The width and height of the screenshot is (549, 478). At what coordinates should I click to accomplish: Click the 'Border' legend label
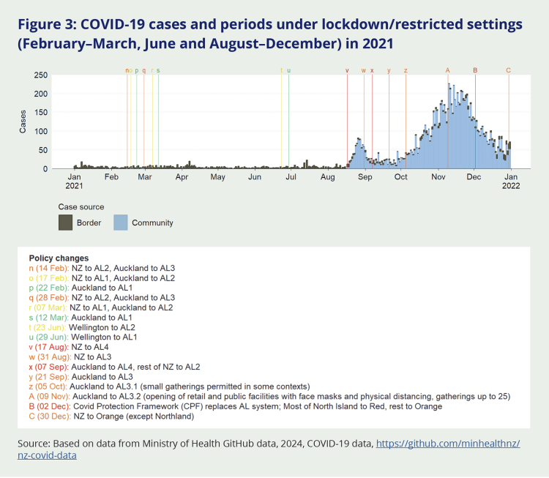89,223
